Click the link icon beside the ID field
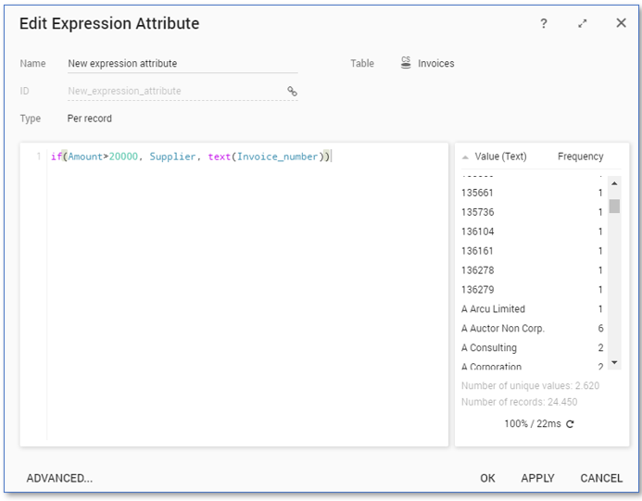 pyautogui.click(x=292, y=91)
